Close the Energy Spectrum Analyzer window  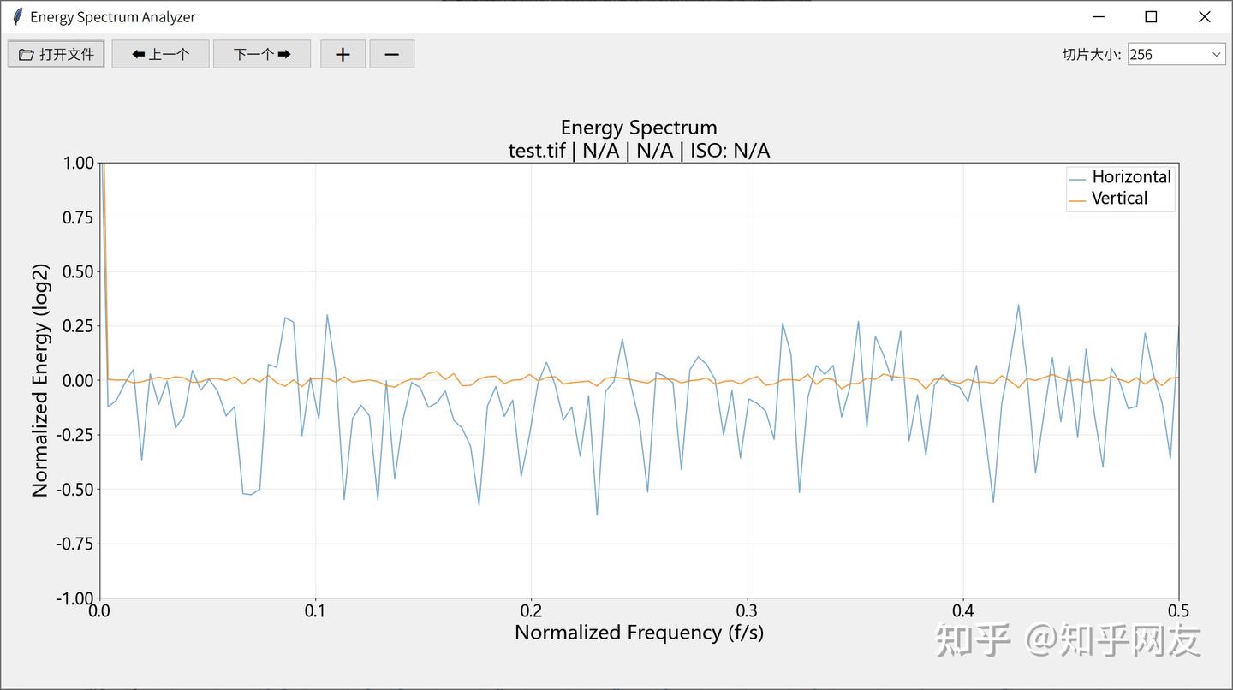point(1205,16)
